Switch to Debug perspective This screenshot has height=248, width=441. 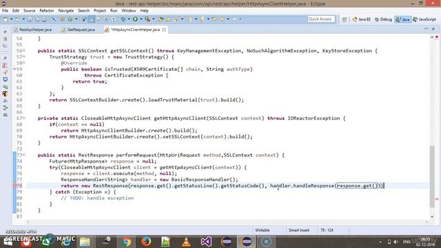(383, 19)
